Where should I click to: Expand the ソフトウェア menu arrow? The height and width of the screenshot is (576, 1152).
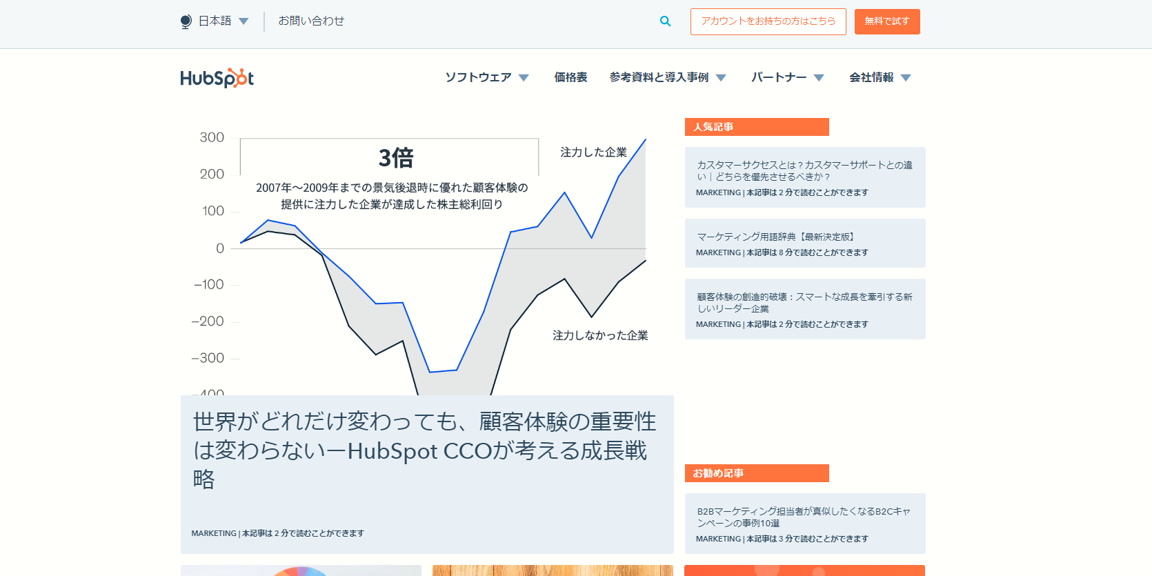[x=524, y=78]
